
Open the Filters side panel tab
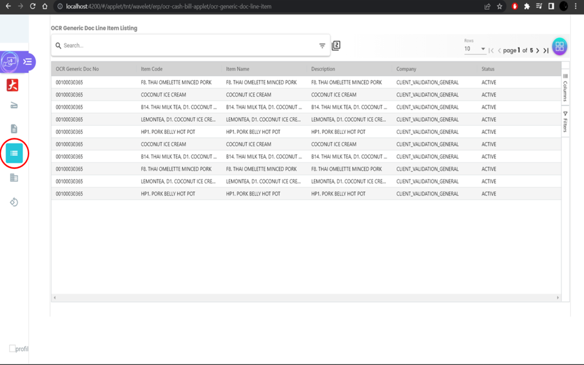pos(565,122)
